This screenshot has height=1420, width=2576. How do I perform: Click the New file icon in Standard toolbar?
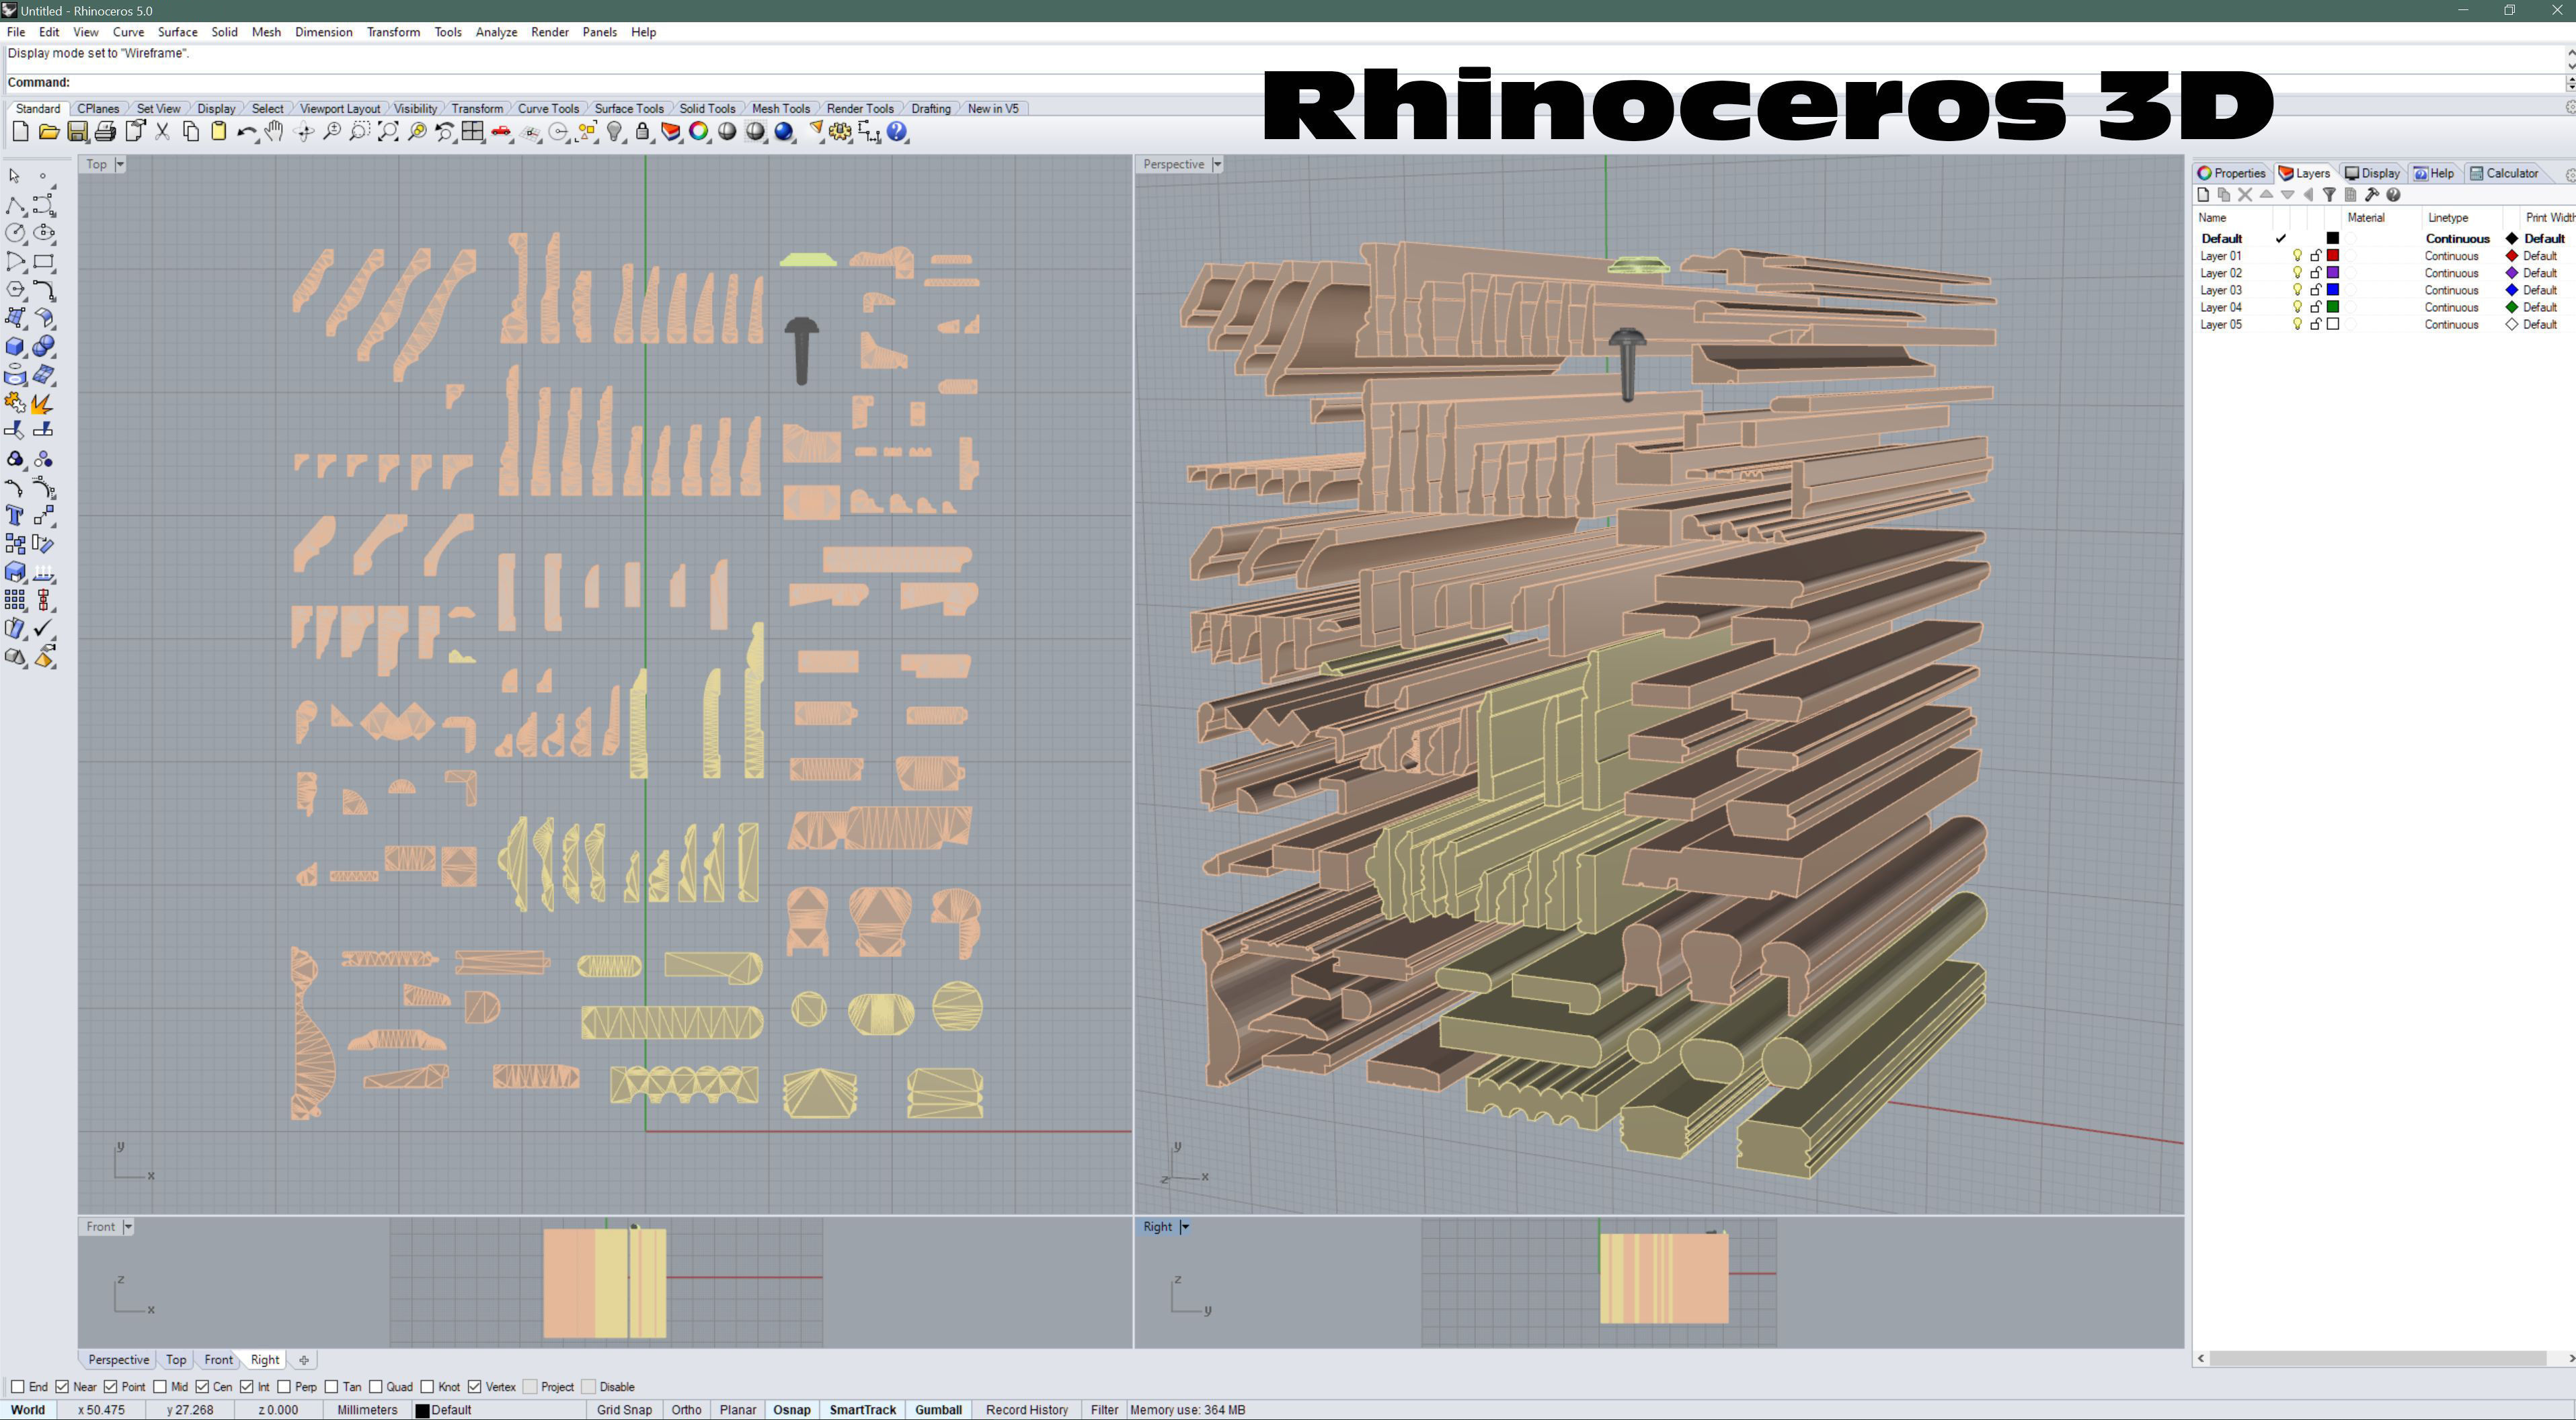[20, 132]
